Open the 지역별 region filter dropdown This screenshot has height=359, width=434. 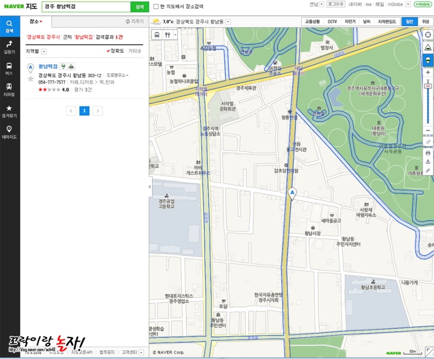tap(44, 52)
